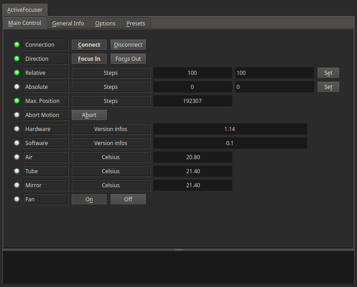Click the Air temperature status light
Viewport: 357px width, 287px height.
[17, 157]
